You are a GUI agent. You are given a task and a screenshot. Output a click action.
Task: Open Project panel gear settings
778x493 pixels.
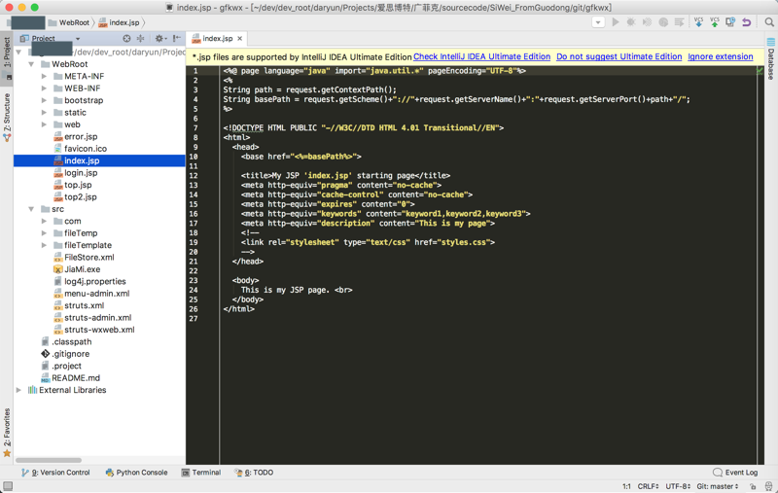coord(159,38)
